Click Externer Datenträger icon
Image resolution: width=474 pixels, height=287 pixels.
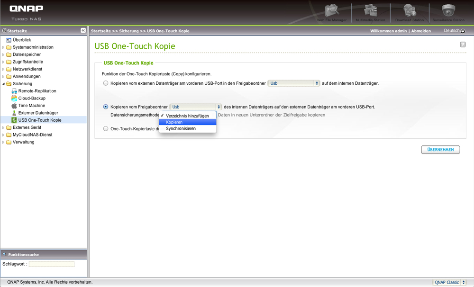click(14, 113)
